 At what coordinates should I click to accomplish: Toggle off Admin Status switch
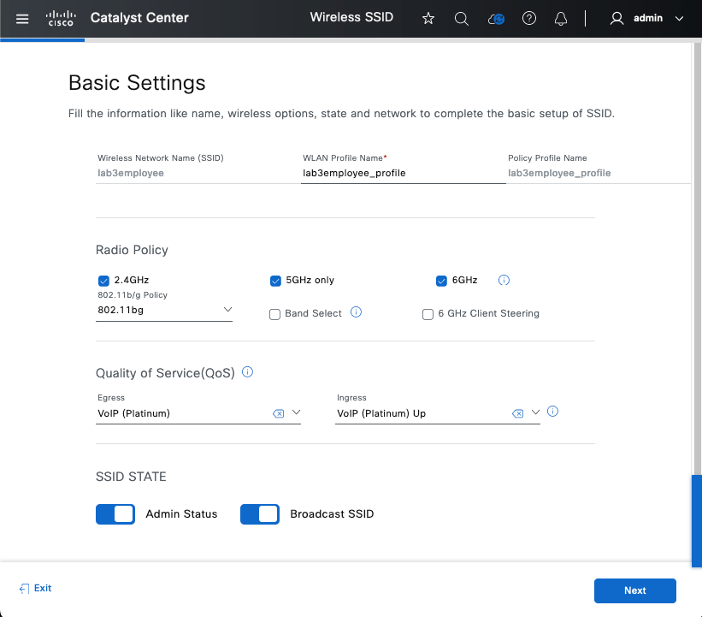pos(115,514)
